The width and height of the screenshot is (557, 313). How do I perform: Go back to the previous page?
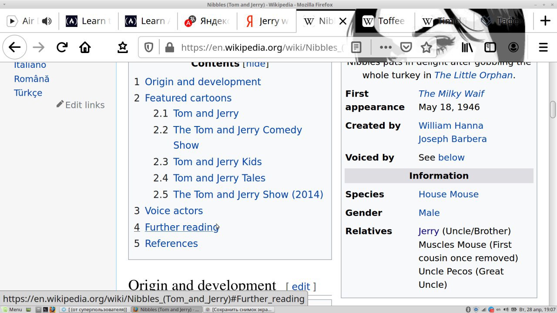(14, 47)
